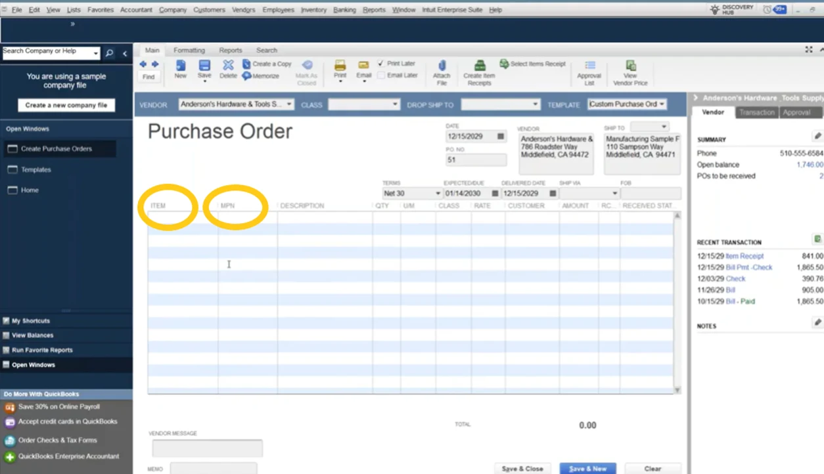Open View Vendor Price

tap(630, 66)
